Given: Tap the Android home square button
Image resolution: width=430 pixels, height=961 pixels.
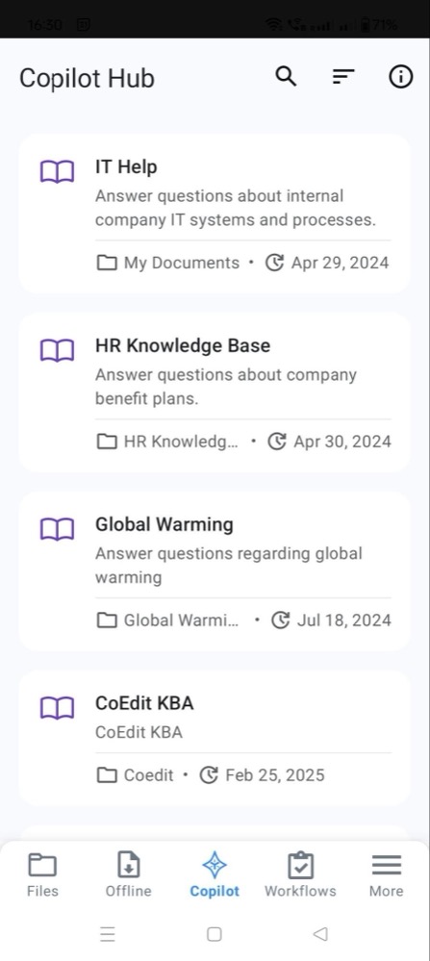Looking at the screenshot, I should pos(214,934).
